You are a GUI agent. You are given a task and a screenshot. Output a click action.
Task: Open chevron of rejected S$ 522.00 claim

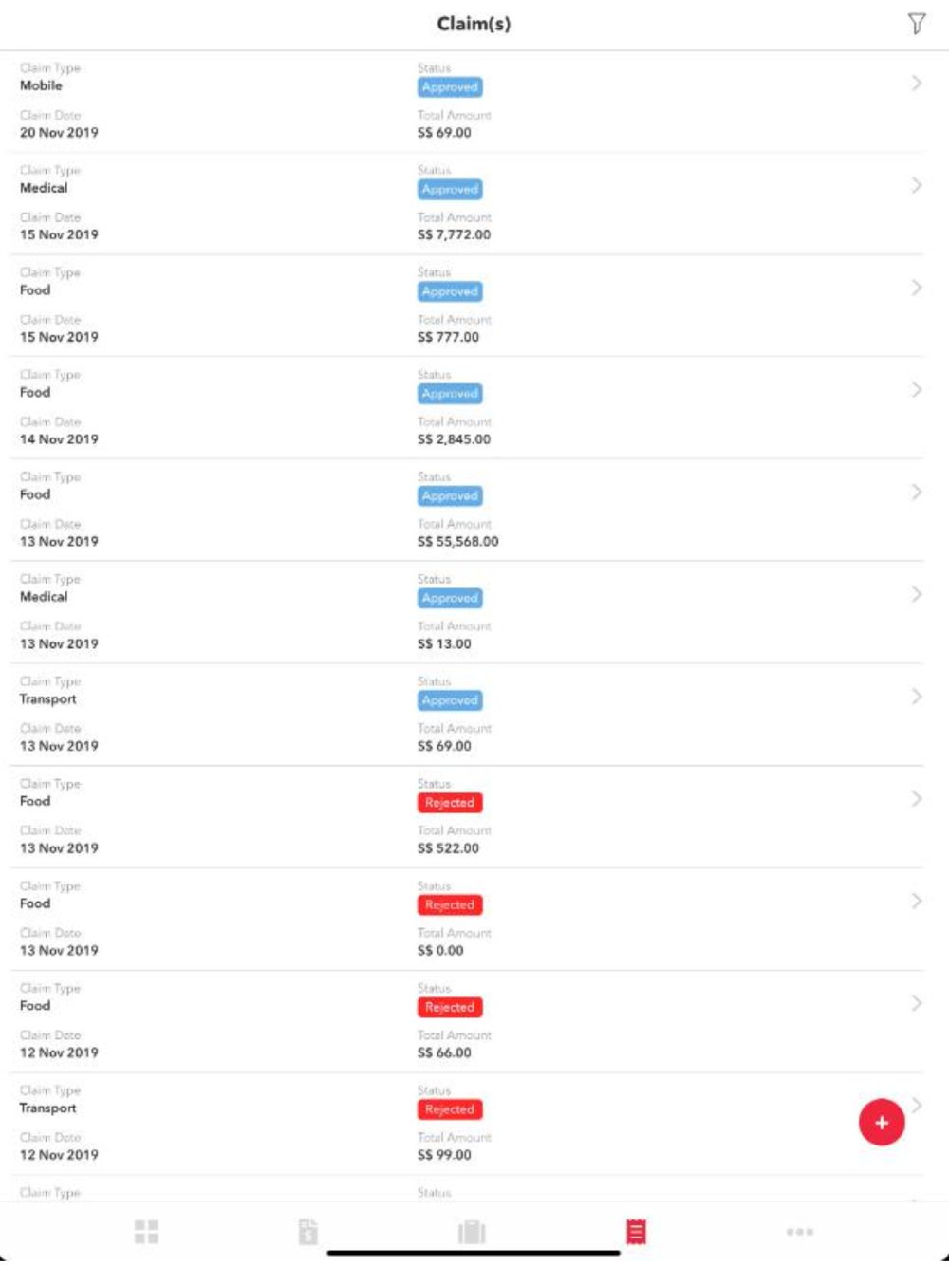[917, 799]
